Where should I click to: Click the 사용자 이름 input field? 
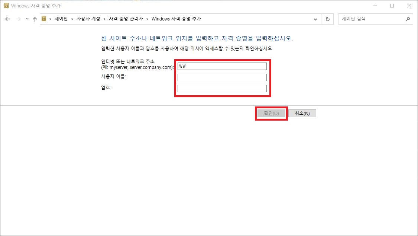click(x=222, y=77)
